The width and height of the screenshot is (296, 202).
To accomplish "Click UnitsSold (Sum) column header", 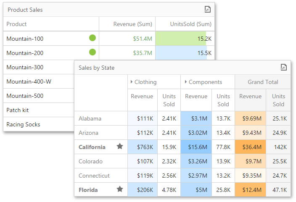I will point(190,24).
